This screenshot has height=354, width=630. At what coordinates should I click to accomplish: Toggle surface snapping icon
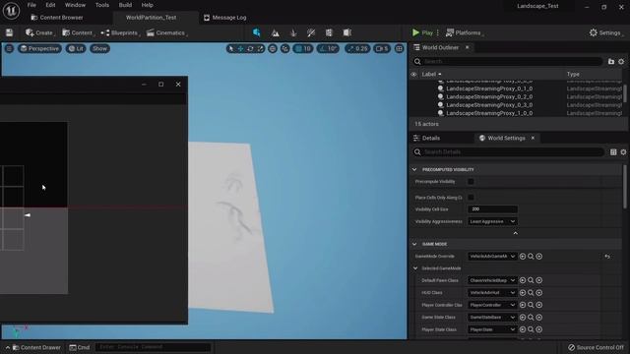284,48
